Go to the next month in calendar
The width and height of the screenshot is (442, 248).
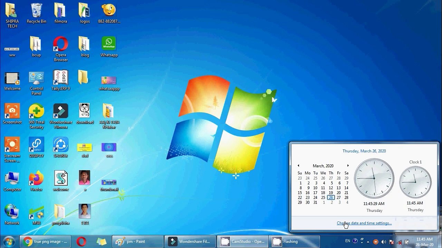pyautogui.click(x=348, y=166)
